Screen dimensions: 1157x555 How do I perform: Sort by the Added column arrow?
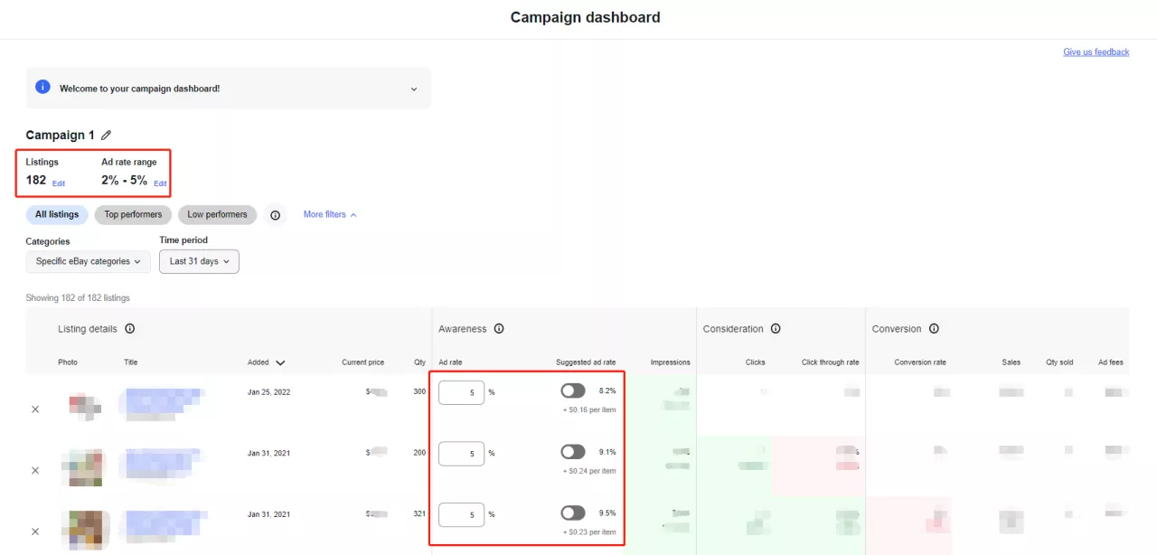tap(280, 362)
